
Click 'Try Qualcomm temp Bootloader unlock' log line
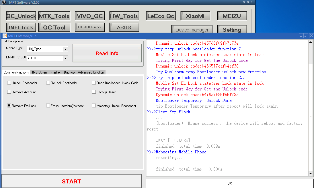[214, 72]
